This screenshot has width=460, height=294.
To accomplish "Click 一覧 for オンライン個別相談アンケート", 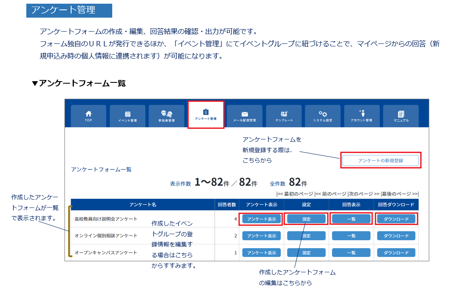I will [351, 236].
